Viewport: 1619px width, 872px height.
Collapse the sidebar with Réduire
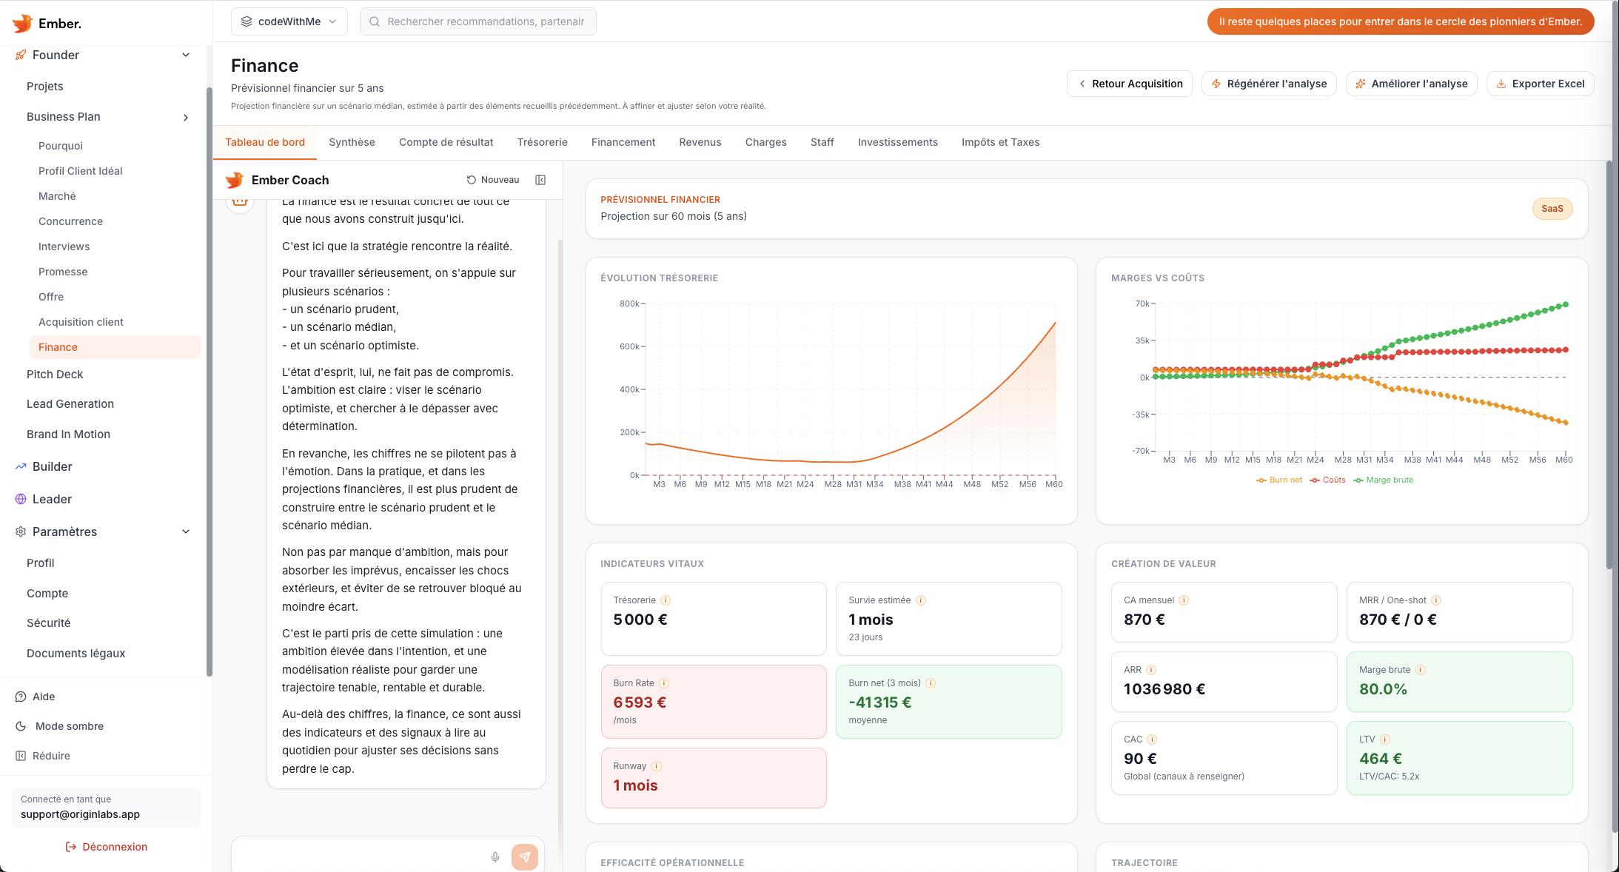click(52, 755)
